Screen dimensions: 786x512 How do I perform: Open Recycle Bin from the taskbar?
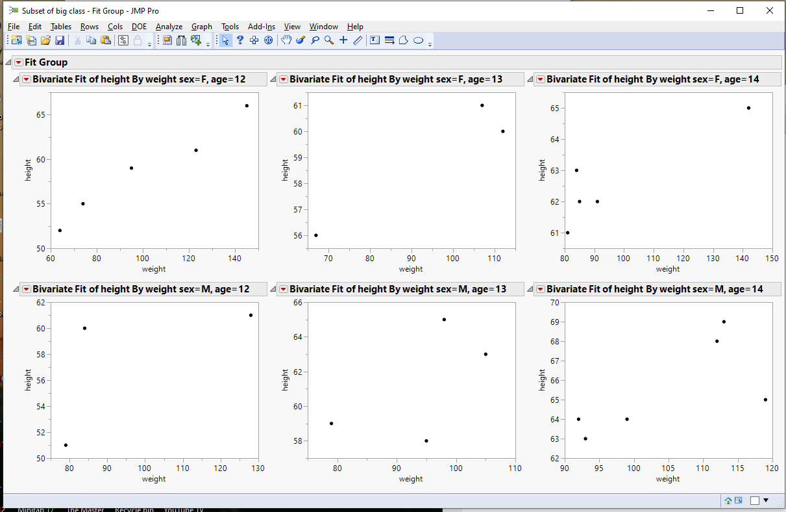(134, 509)
